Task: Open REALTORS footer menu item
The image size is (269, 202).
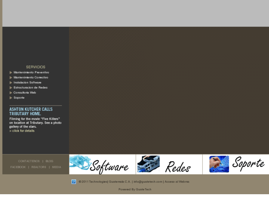Action: pos(39,167)
